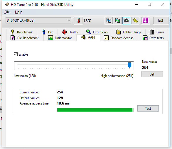Minimize the HD Tune Pro window
This screenshot has height=149, width=172.
tap(136, 4)
